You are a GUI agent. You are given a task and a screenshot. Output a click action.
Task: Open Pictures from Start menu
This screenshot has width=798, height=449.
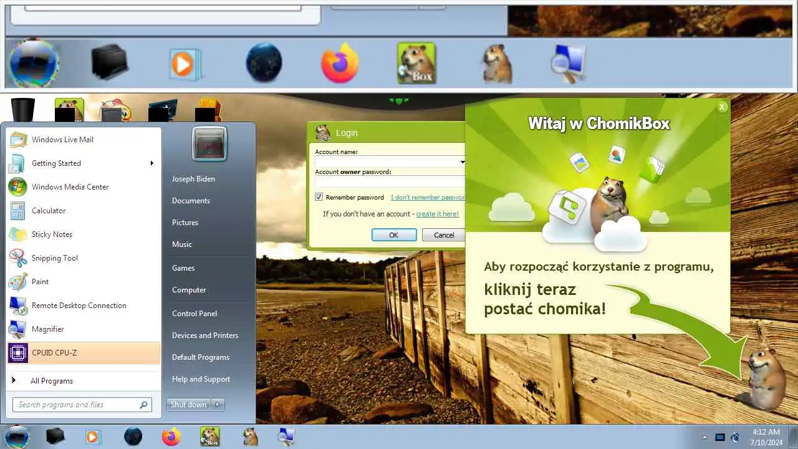pyautogui.click(x=185, y=223)
